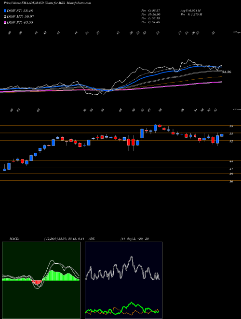
Task: Click the red histogram bars in MACD panel
Action: [x=37, y=282]
